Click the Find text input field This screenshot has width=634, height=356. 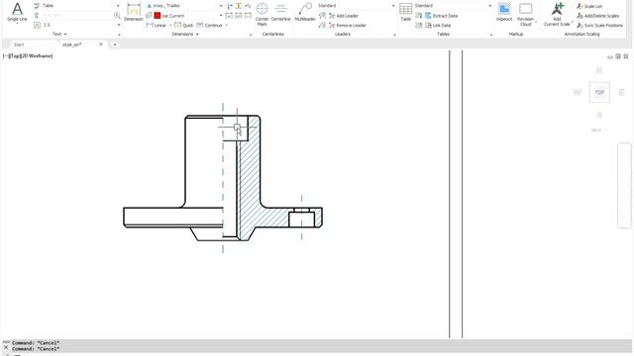76,16
